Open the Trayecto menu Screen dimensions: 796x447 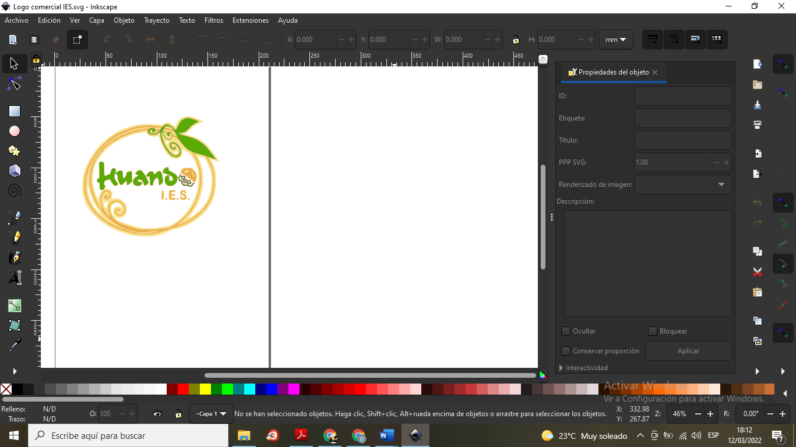(x=157, y=20)
